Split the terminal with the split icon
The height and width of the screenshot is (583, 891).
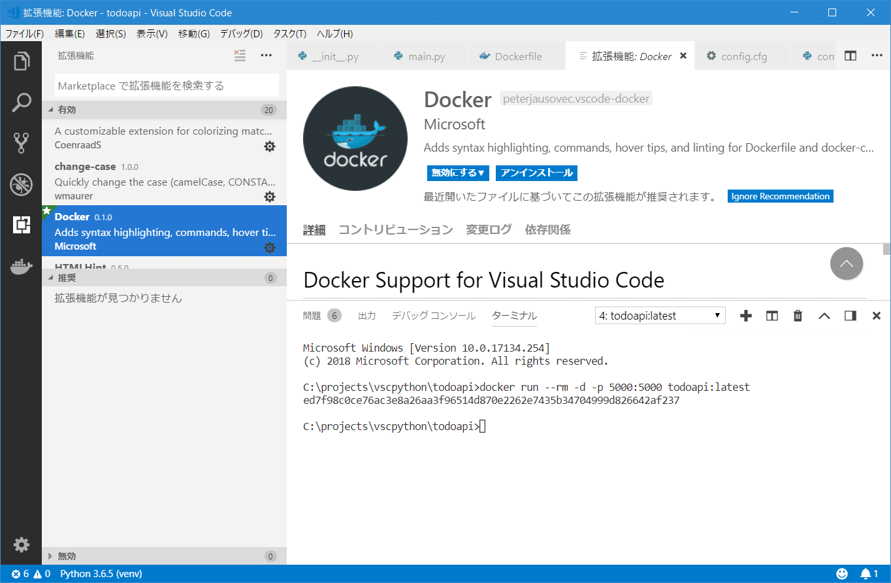(771, 315)
